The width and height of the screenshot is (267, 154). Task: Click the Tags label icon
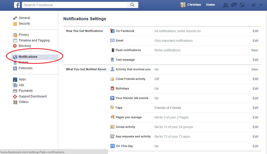click(x=112, y=108)
